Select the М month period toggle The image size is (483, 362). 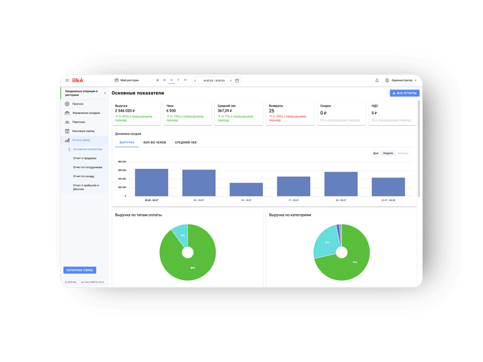pyautogui.click(x=172, y=80)
